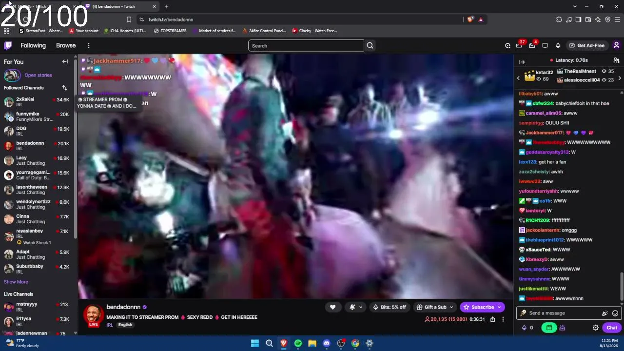624x351 pixels.
Task: Click the green rewards claim button
Action: pyautogui.click(x=549, y=328)
